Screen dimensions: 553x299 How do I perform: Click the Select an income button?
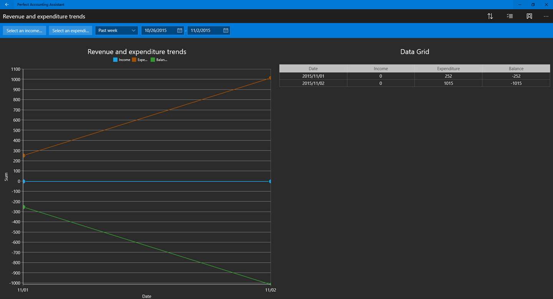click(25, 30)
